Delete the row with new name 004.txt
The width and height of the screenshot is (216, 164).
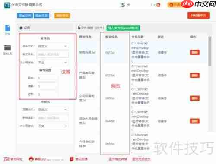(x=195, y=121)
